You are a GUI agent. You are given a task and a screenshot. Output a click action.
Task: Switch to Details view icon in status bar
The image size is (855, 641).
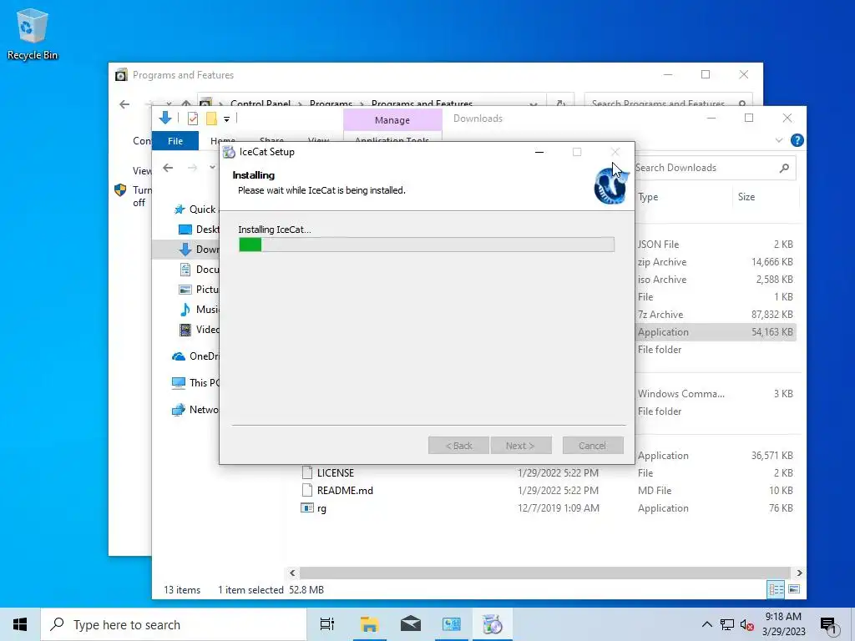coord(776,589)
